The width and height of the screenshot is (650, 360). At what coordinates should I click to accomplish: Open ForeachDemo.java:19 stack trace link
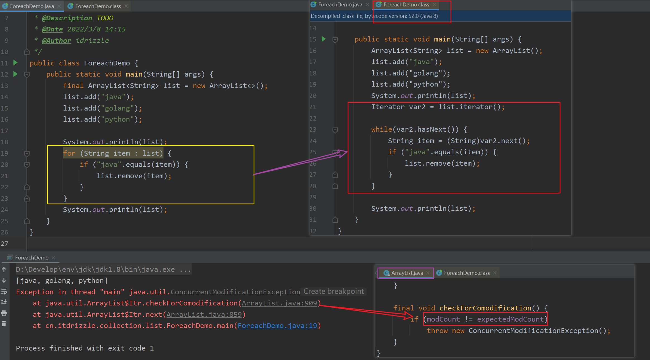277,326
